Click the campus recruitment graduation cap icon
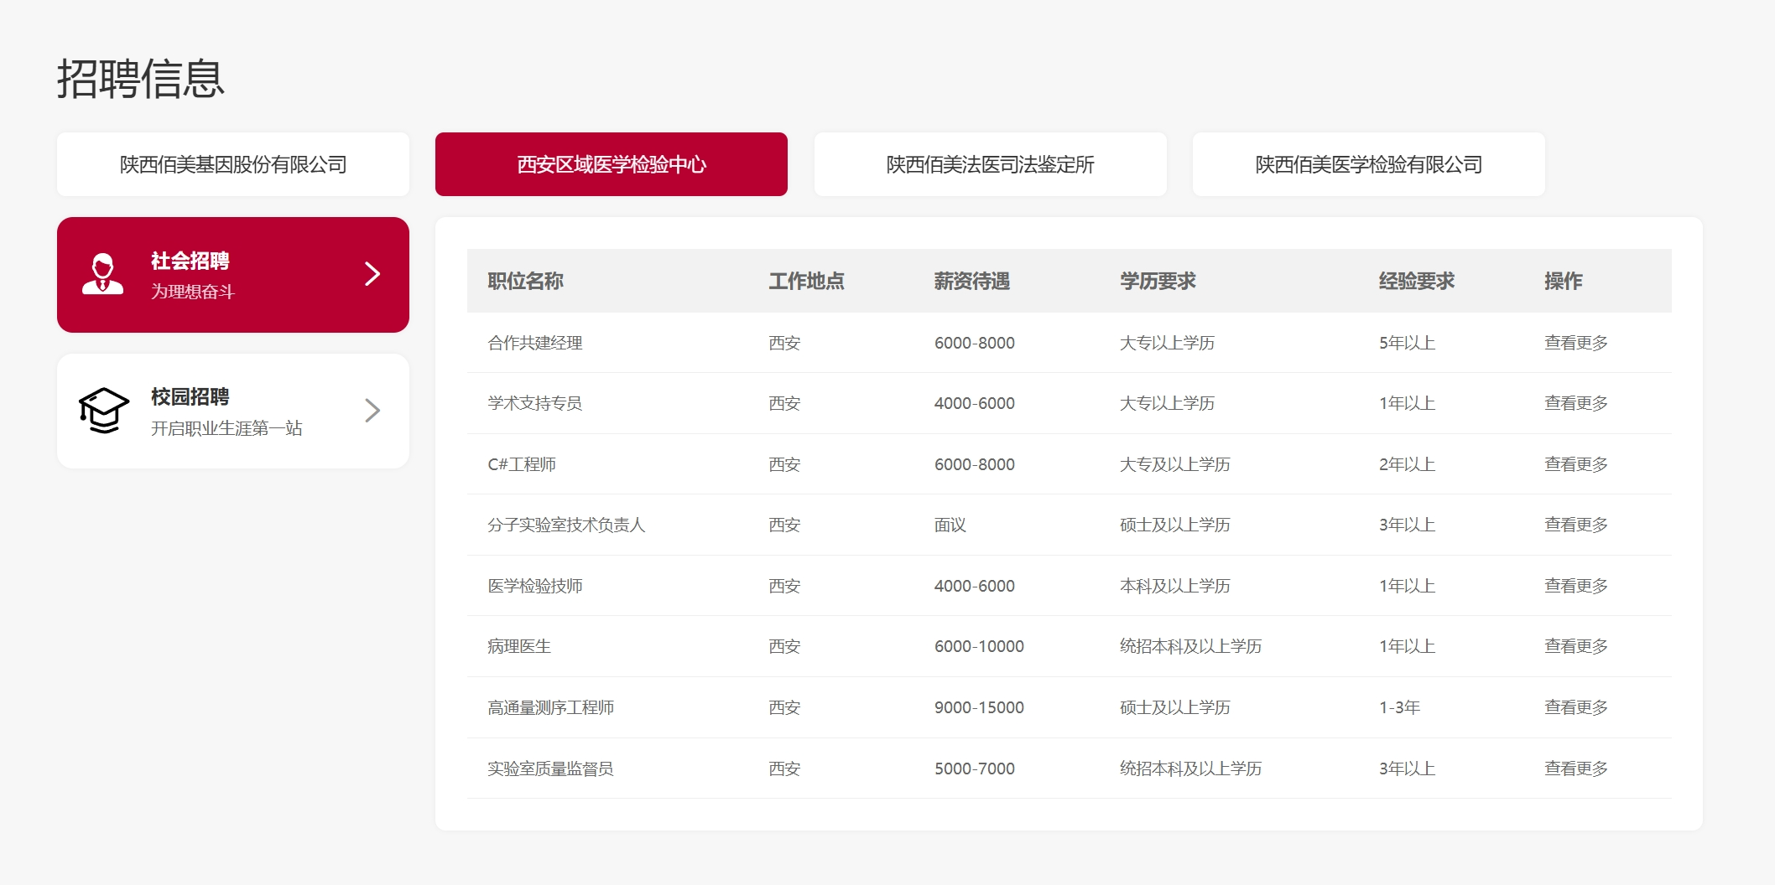The width and height of the screenshot is (1775, 885). point(104,410)
